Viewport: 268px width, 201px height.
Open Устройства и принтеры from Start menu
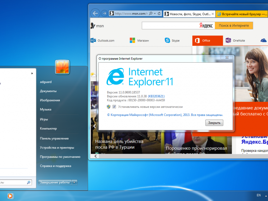click(57, 147)
